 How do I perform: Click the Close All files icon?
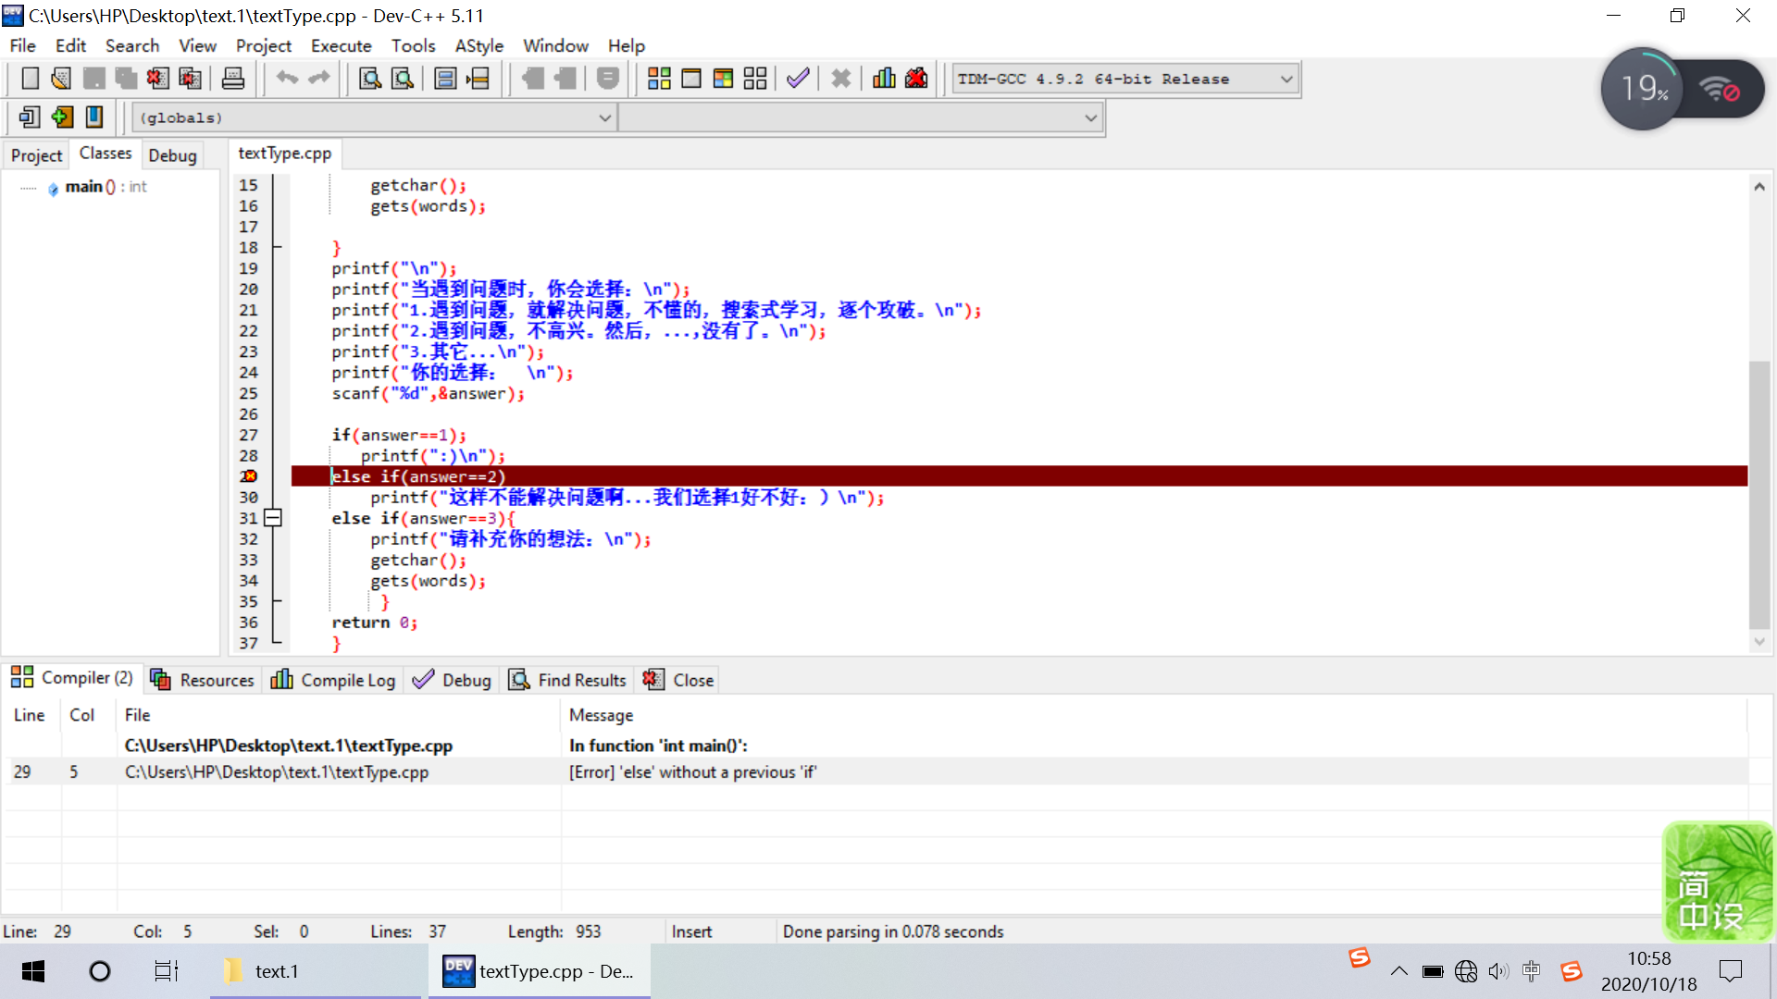[190, 79]
